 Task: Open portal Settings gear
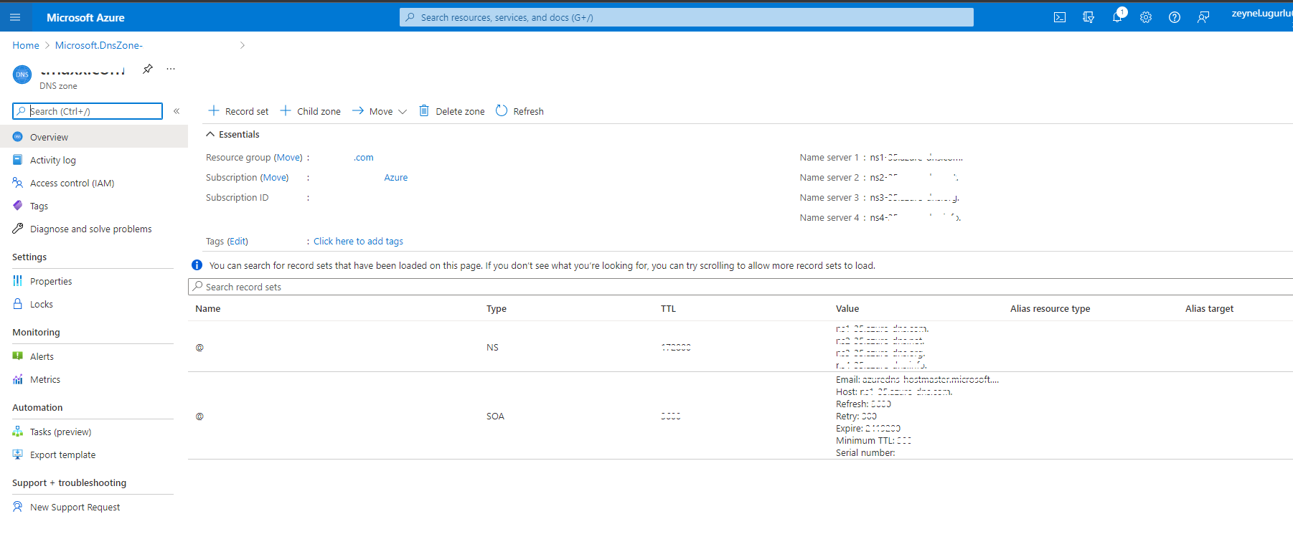click(x=1146, y=17)
